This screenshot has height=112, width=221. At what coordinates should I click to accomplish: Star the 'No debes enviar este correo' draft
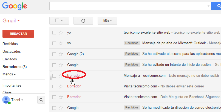[61, 86]
